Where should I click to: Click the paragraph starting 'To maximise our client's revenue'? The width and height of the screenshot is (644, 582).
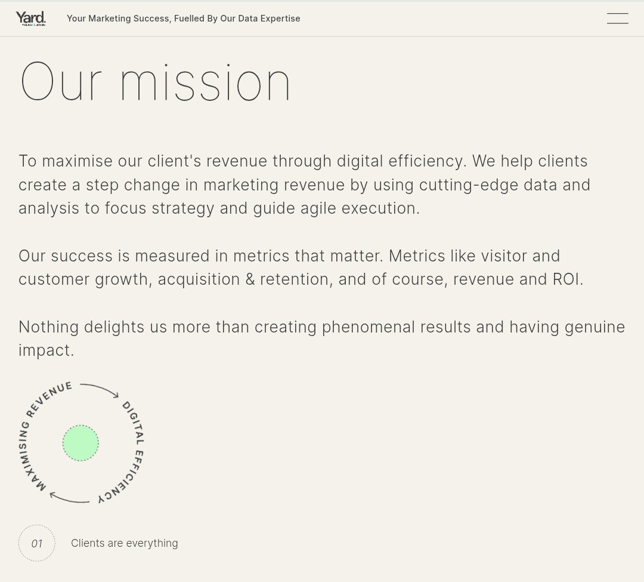point(304,184)
